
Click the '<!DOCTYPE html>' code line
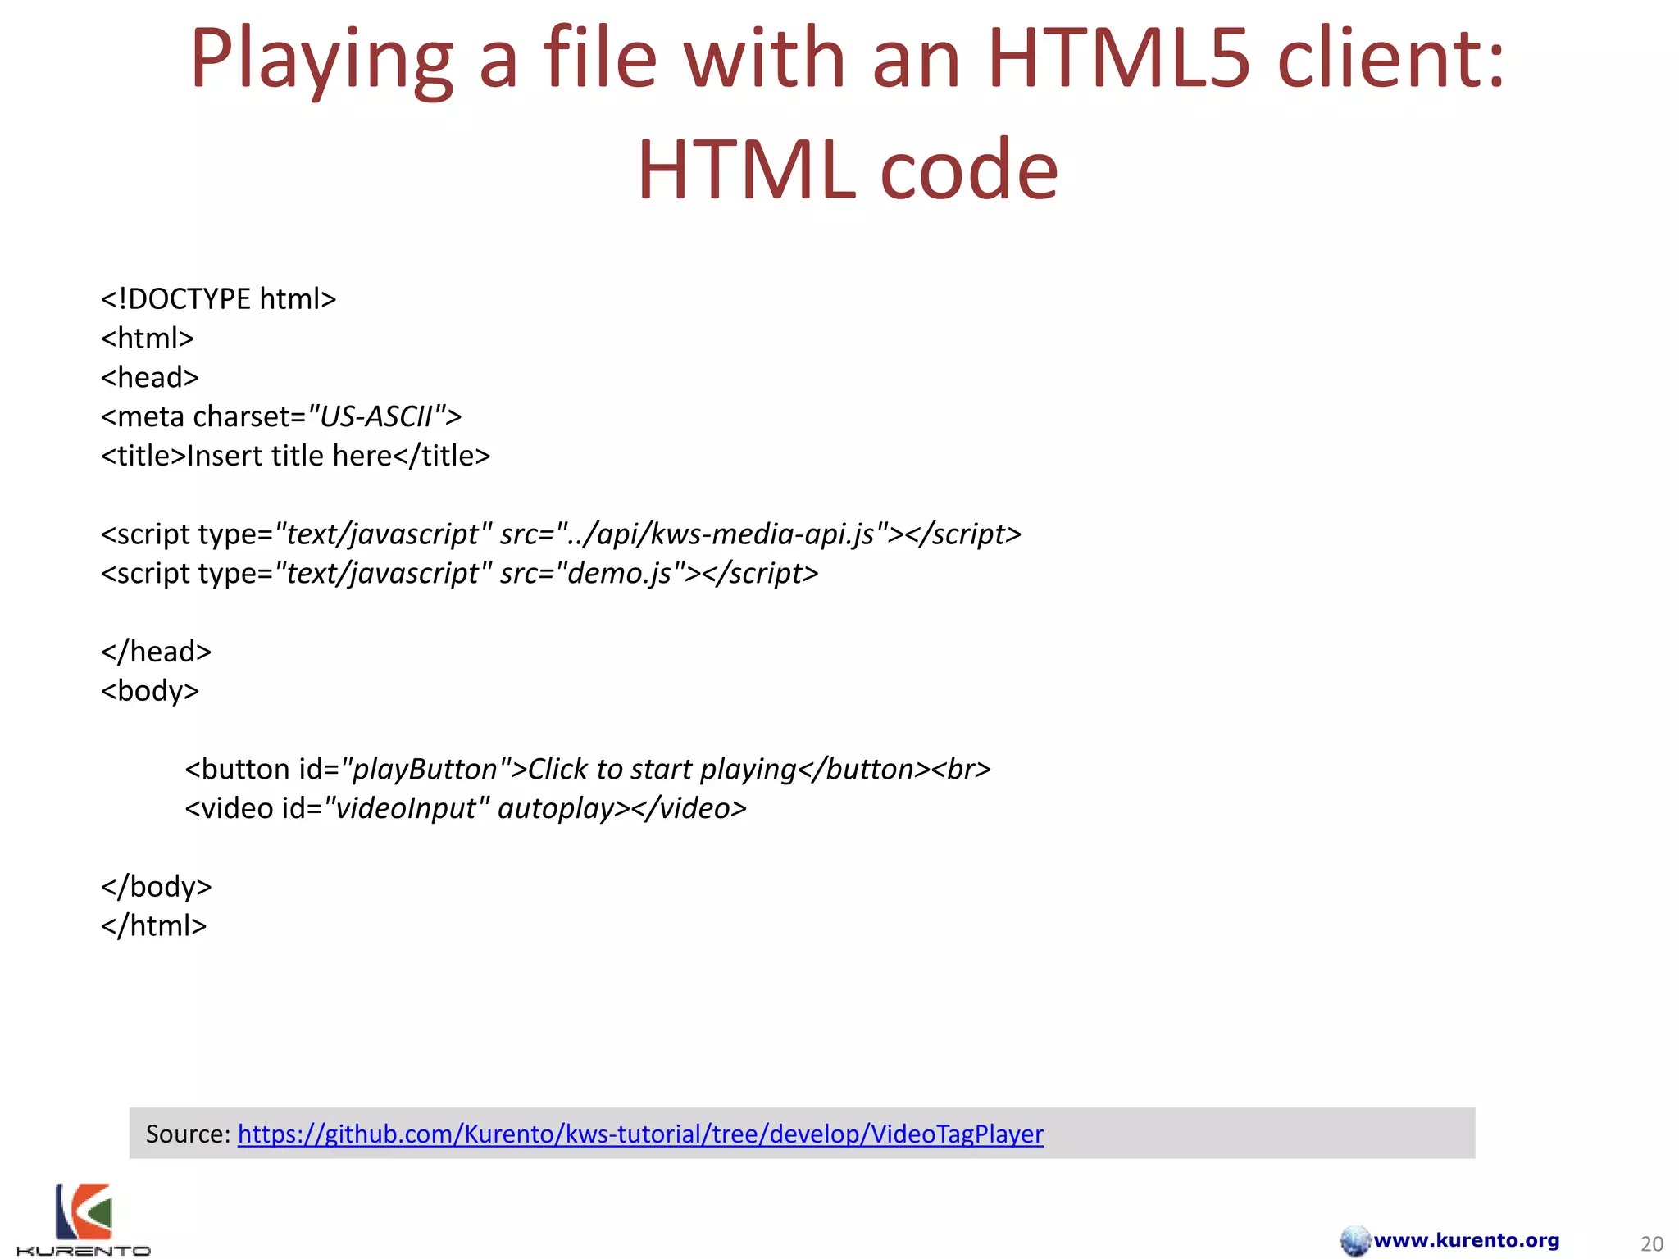tap(218, 299)
